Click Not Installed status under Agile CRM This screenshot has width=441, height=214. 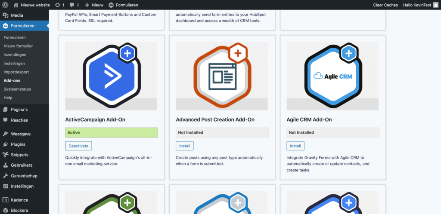tap(333, 132)
